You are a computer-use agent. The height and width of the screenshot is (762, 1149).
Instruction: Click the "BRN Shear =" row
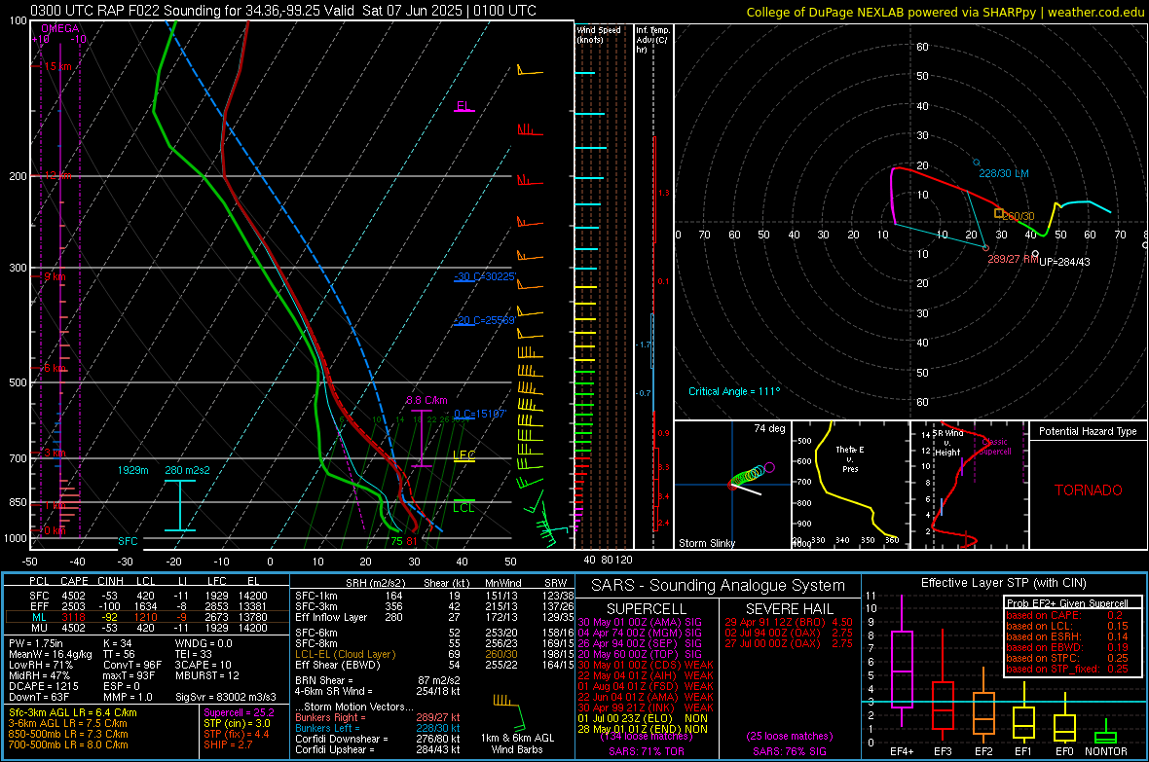coord(378,680)
